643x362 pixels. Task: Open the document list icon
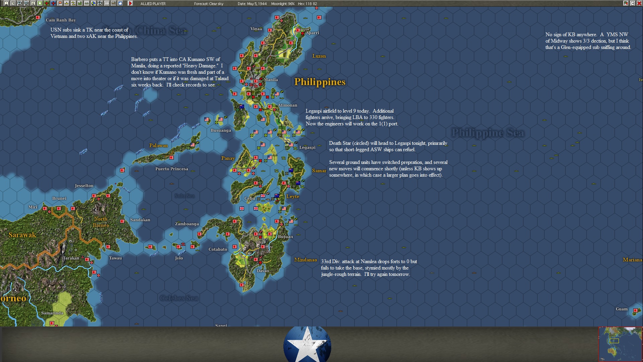[13, 3]
